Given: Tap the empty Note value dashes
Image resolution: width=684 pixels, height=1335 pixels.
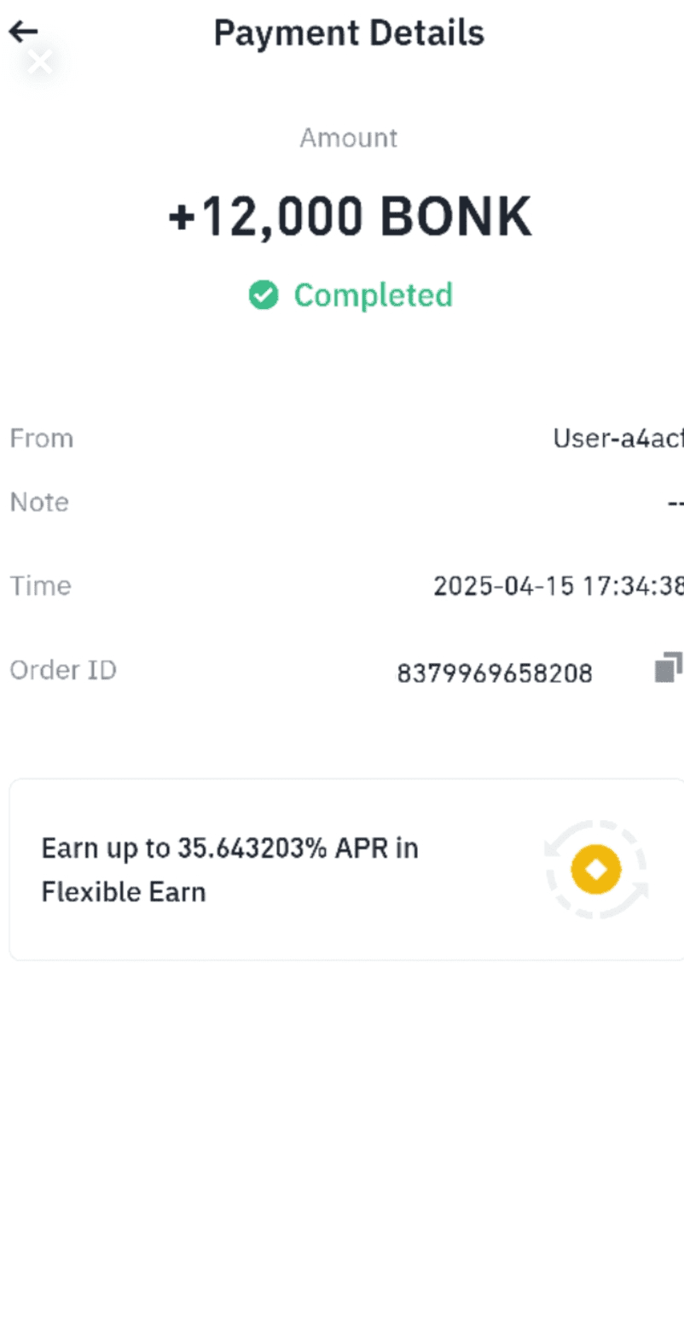Looking at the screenshot, I should [675, 504].
